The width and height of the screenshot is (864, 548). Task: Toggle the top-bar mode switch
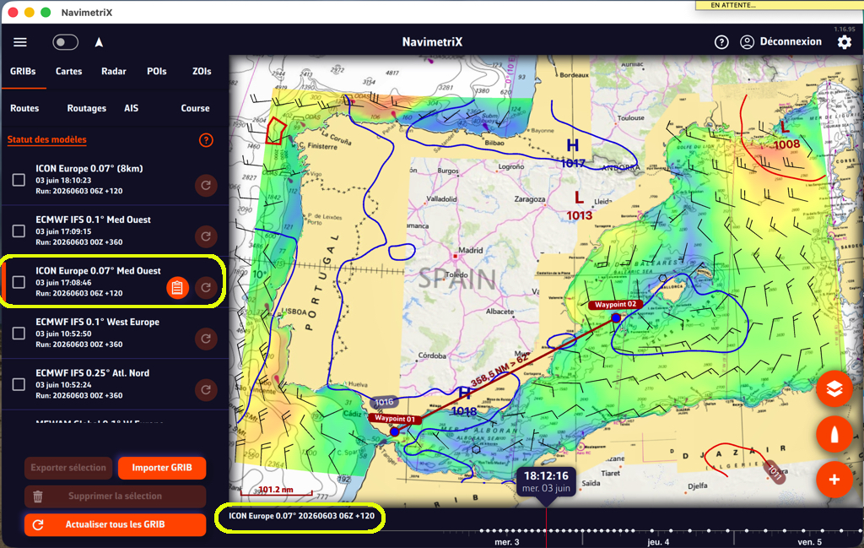click(65, 42)
